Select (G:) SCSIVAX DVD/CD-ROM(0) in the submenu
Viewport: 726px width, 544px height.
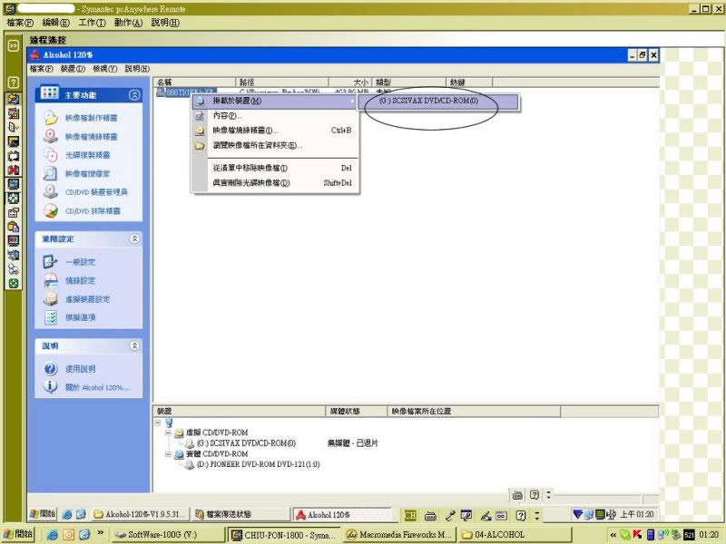click(x=438, y=101)
